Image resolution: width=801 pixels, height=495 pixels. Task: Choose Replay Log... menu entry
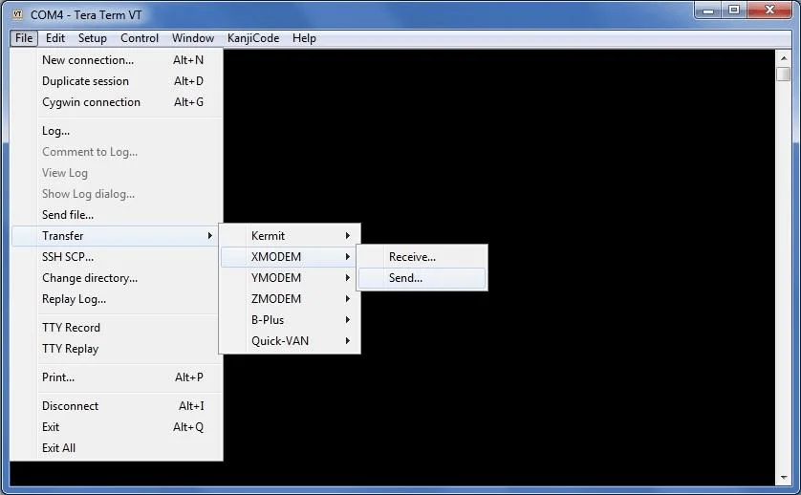117,299
